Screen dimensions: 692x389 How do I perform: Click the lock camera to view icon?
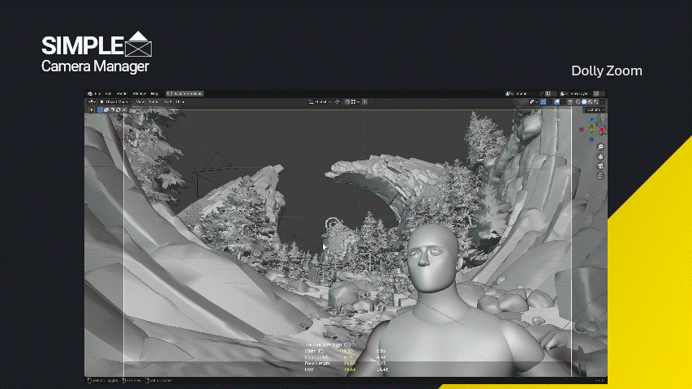[x=600, y=176]
